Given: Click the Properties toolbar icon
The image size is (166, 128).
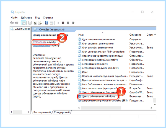Looking at the screenshot, I should (x=30, y=23).
